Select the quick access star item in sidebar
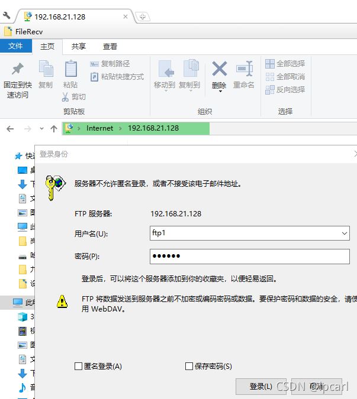 pos(18,156)
